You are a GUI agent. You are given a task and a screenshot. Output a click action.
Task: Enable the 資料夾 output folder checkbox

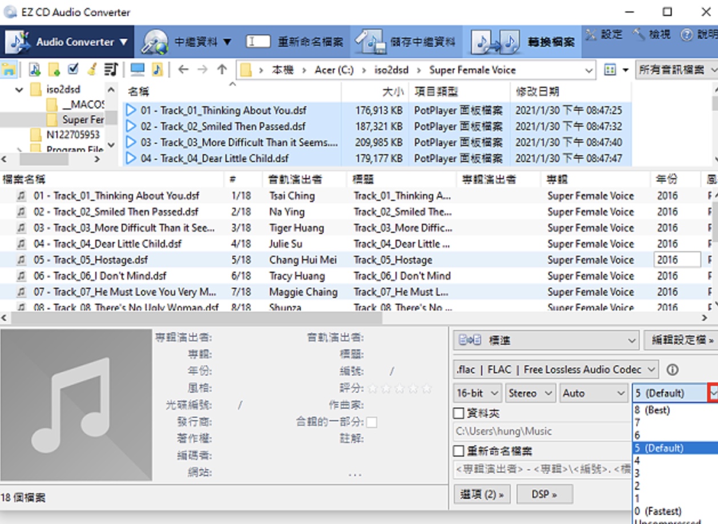coord(458,413)
